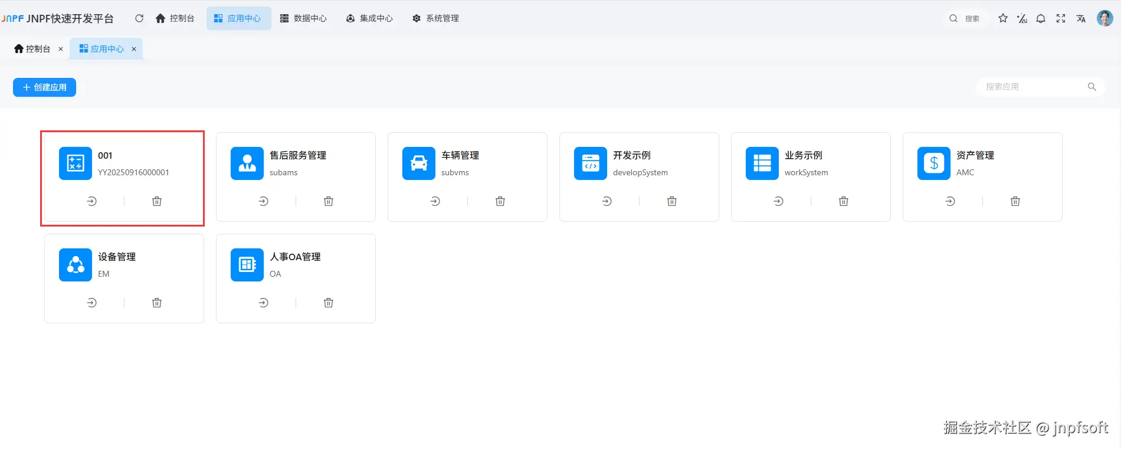Close the 应用中心 tab
This screenshot has width=1121, height=449.
tap(134, 49)
